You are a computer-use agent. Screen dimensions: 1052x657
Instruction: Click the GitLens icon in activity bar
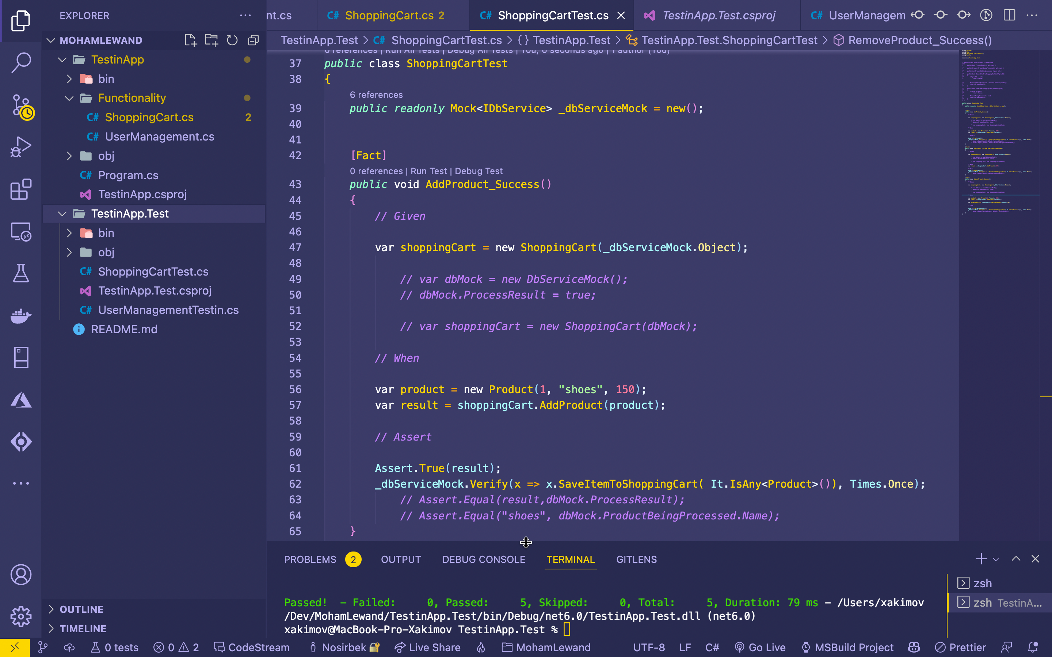coord(20,441)
